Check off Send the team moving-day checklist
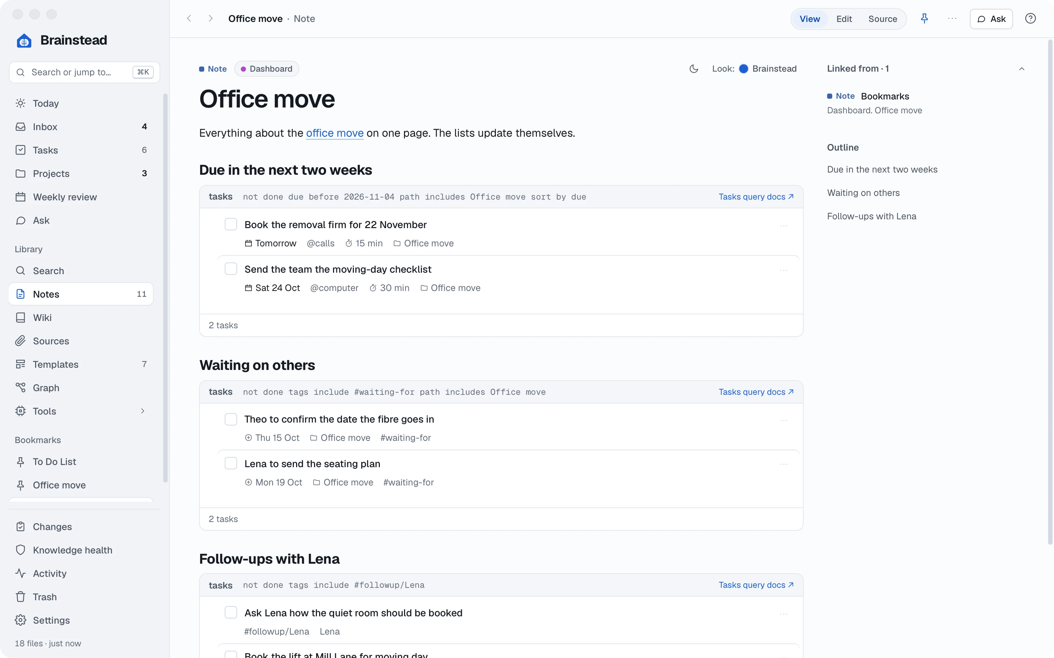Screen dimensions: 1054x658 (x=231, y=269)
